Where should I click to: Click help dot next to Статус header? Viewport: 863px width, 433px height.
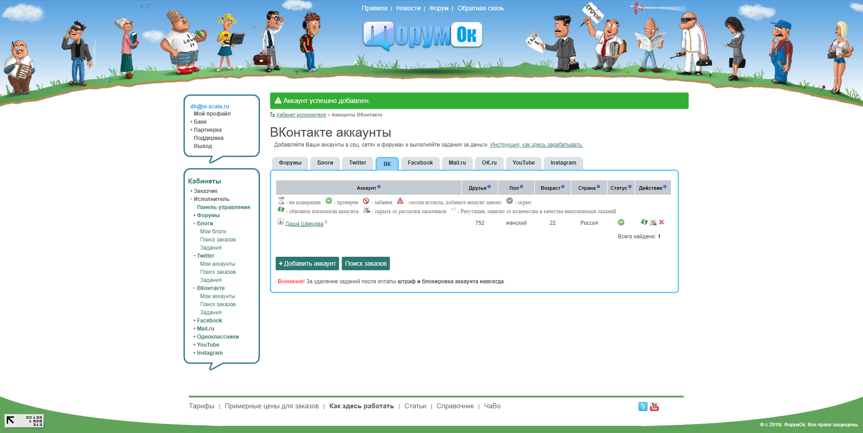pyautogui.click(x=630, y=187)
